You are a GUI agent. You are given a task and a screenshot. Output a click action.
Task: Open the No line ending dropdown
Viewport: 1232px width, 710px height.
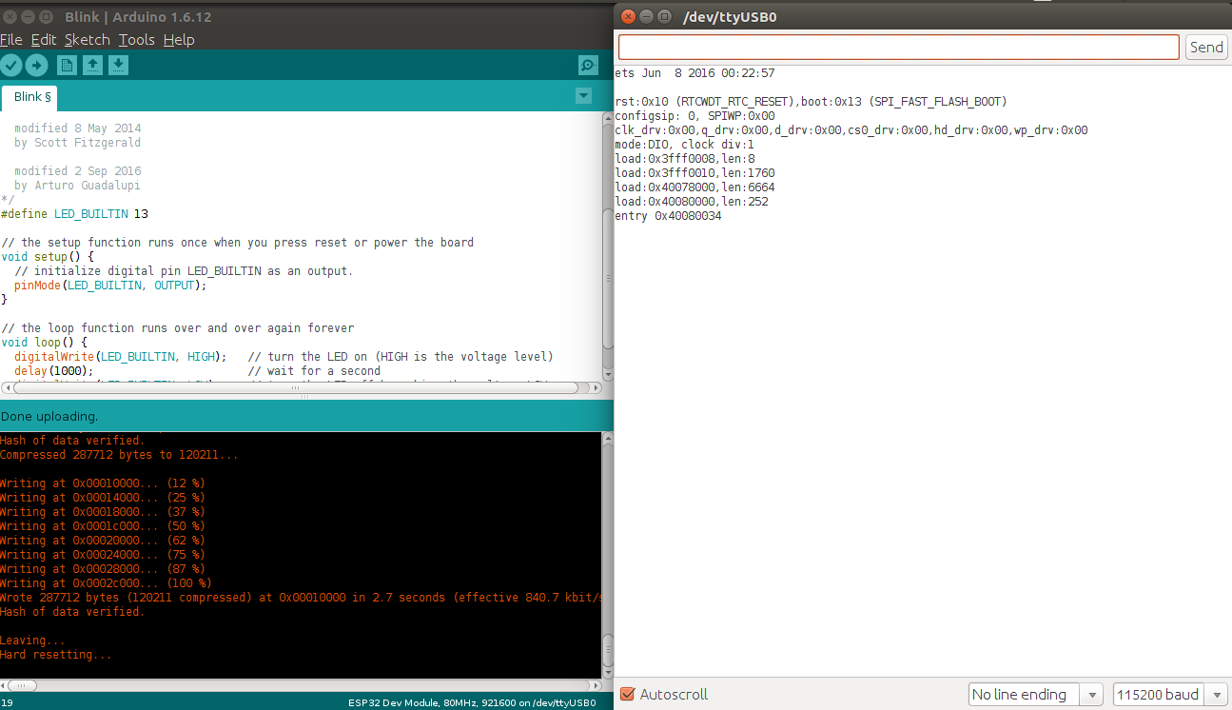tap(1035, 695)
